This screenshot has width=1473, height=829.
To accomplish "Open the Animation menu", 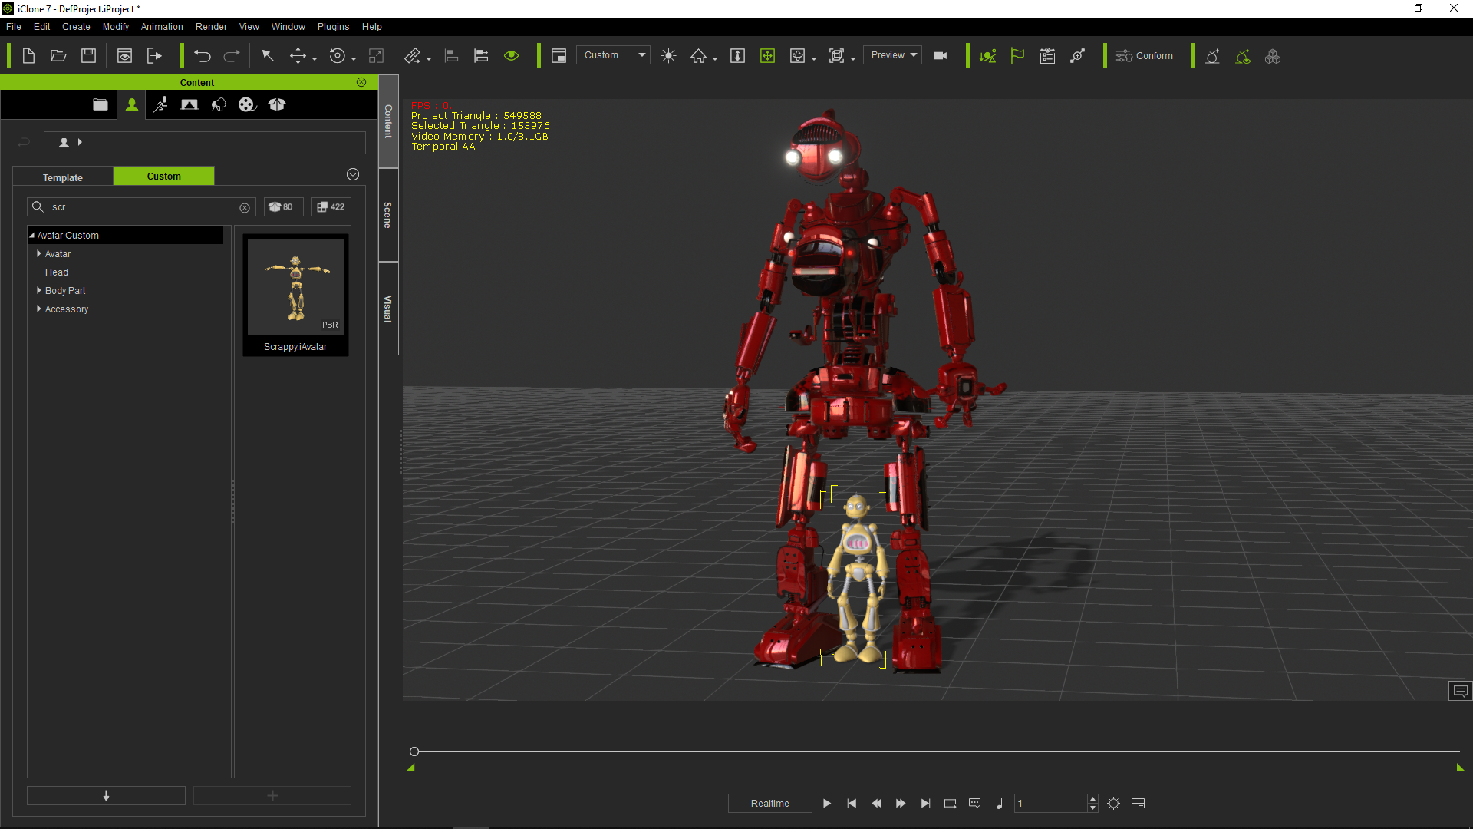I will (162, 27).
